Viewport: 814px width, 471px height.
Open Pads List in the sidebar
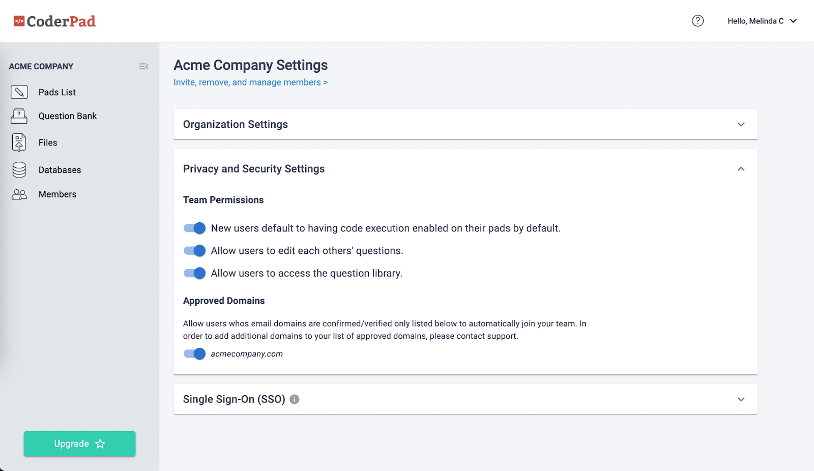point(57,92)
